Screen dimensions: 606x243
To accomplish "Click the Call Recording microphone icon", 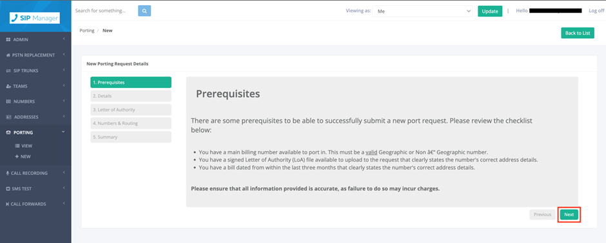I will [x=8, y=174].
